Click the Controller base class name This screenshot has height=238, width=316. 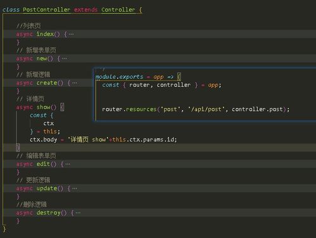pos(118,10)
